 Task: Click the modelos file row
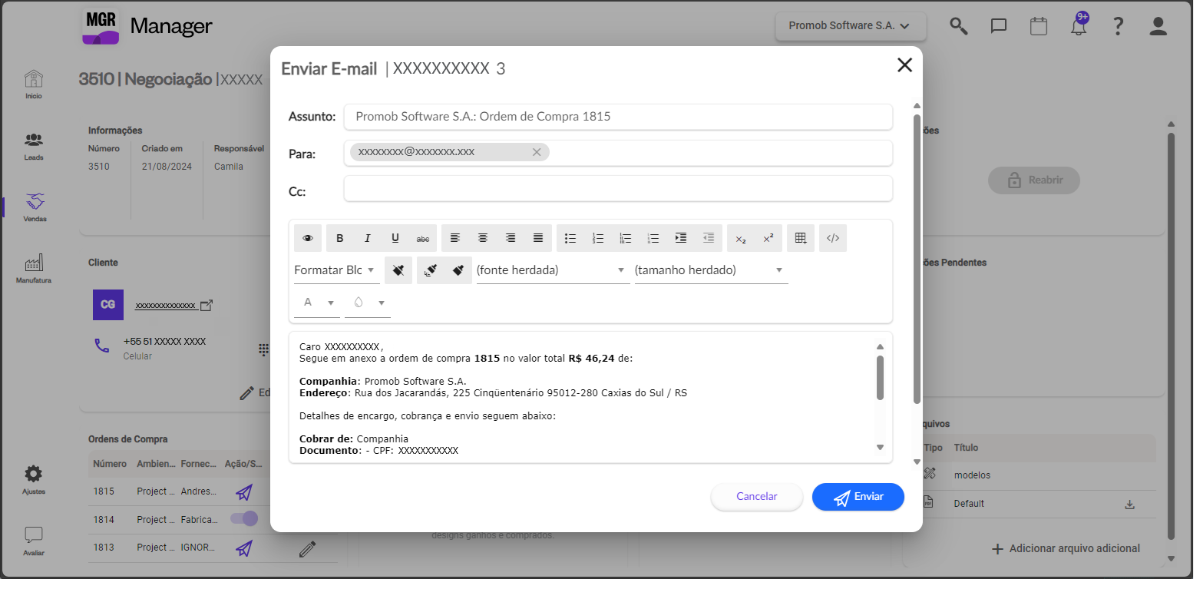coord(1036,475)
